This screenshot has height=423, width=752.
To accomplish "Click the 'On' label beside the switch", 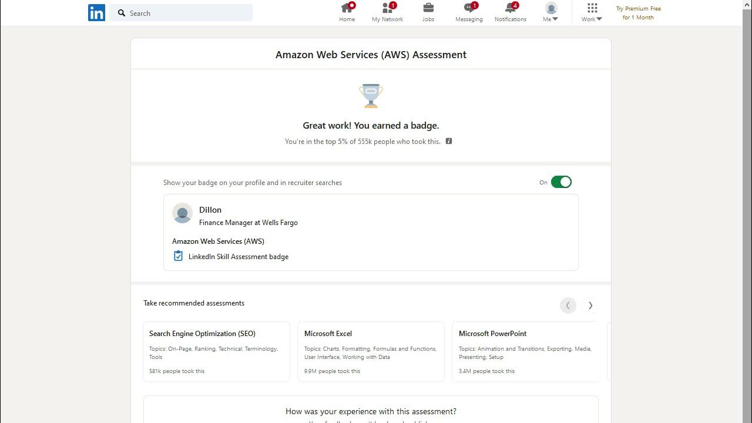I will tap(543, 183).
